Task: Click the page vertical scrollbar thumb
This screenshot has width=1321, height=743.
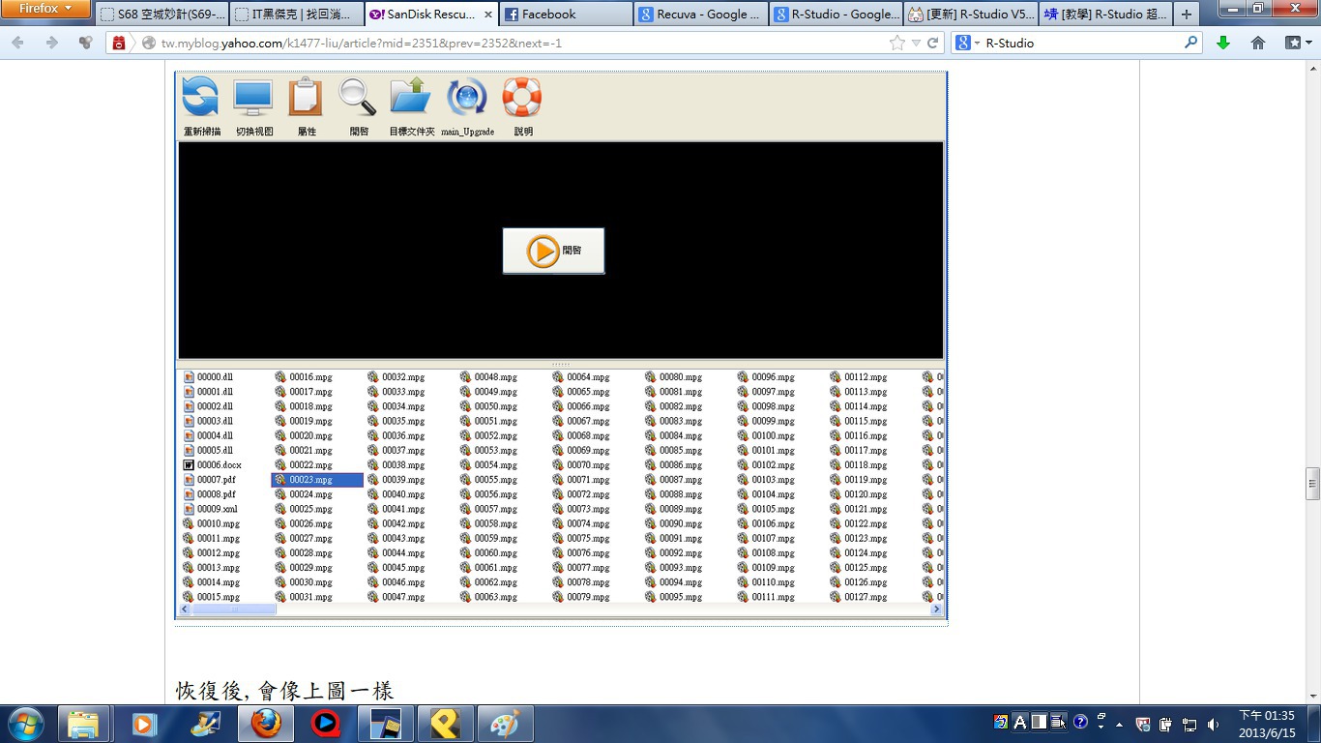Action: (1312, 483)
